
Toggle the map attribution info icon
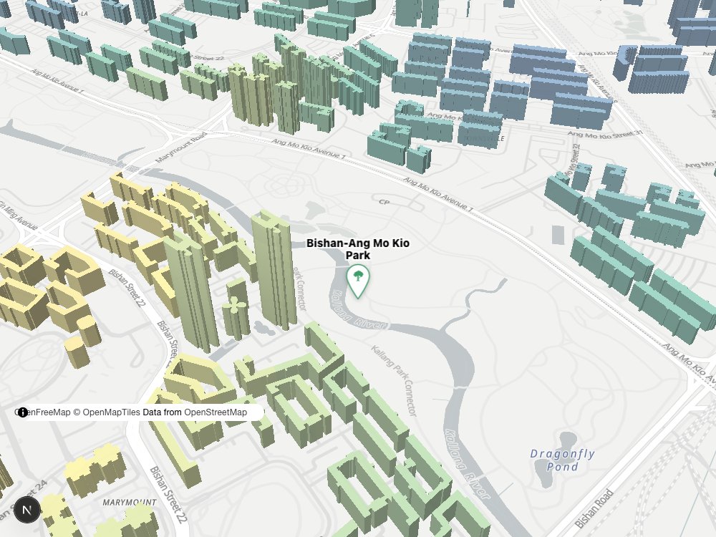22,412
